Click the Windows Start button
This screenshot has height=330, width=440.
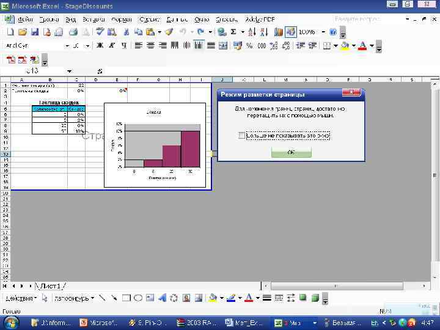10,323
